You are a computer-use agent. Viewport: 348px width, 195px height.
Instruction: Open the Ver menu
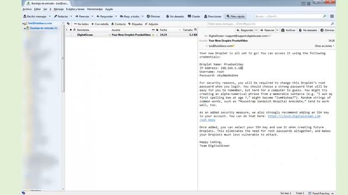click(x=45, y=9)
